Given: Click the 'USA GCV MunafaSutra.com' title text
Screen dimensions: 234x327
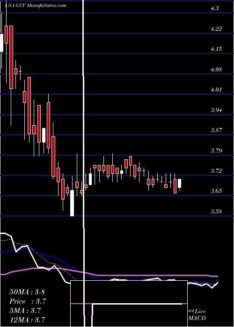Looking at the screenshot, I should tap(35, 6).
